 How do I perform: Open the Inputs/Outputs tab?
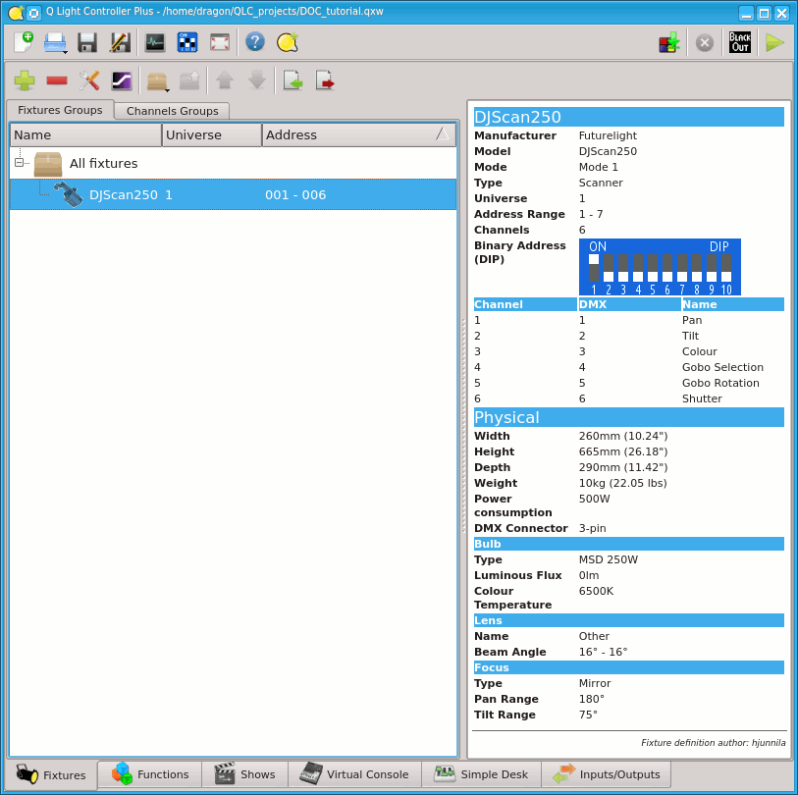click(607, 774)
